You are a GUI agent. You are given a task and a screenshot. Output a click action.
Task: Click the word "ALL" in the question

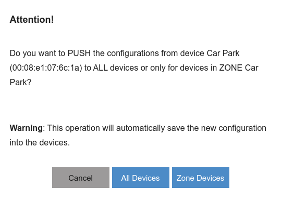point(101,68)
